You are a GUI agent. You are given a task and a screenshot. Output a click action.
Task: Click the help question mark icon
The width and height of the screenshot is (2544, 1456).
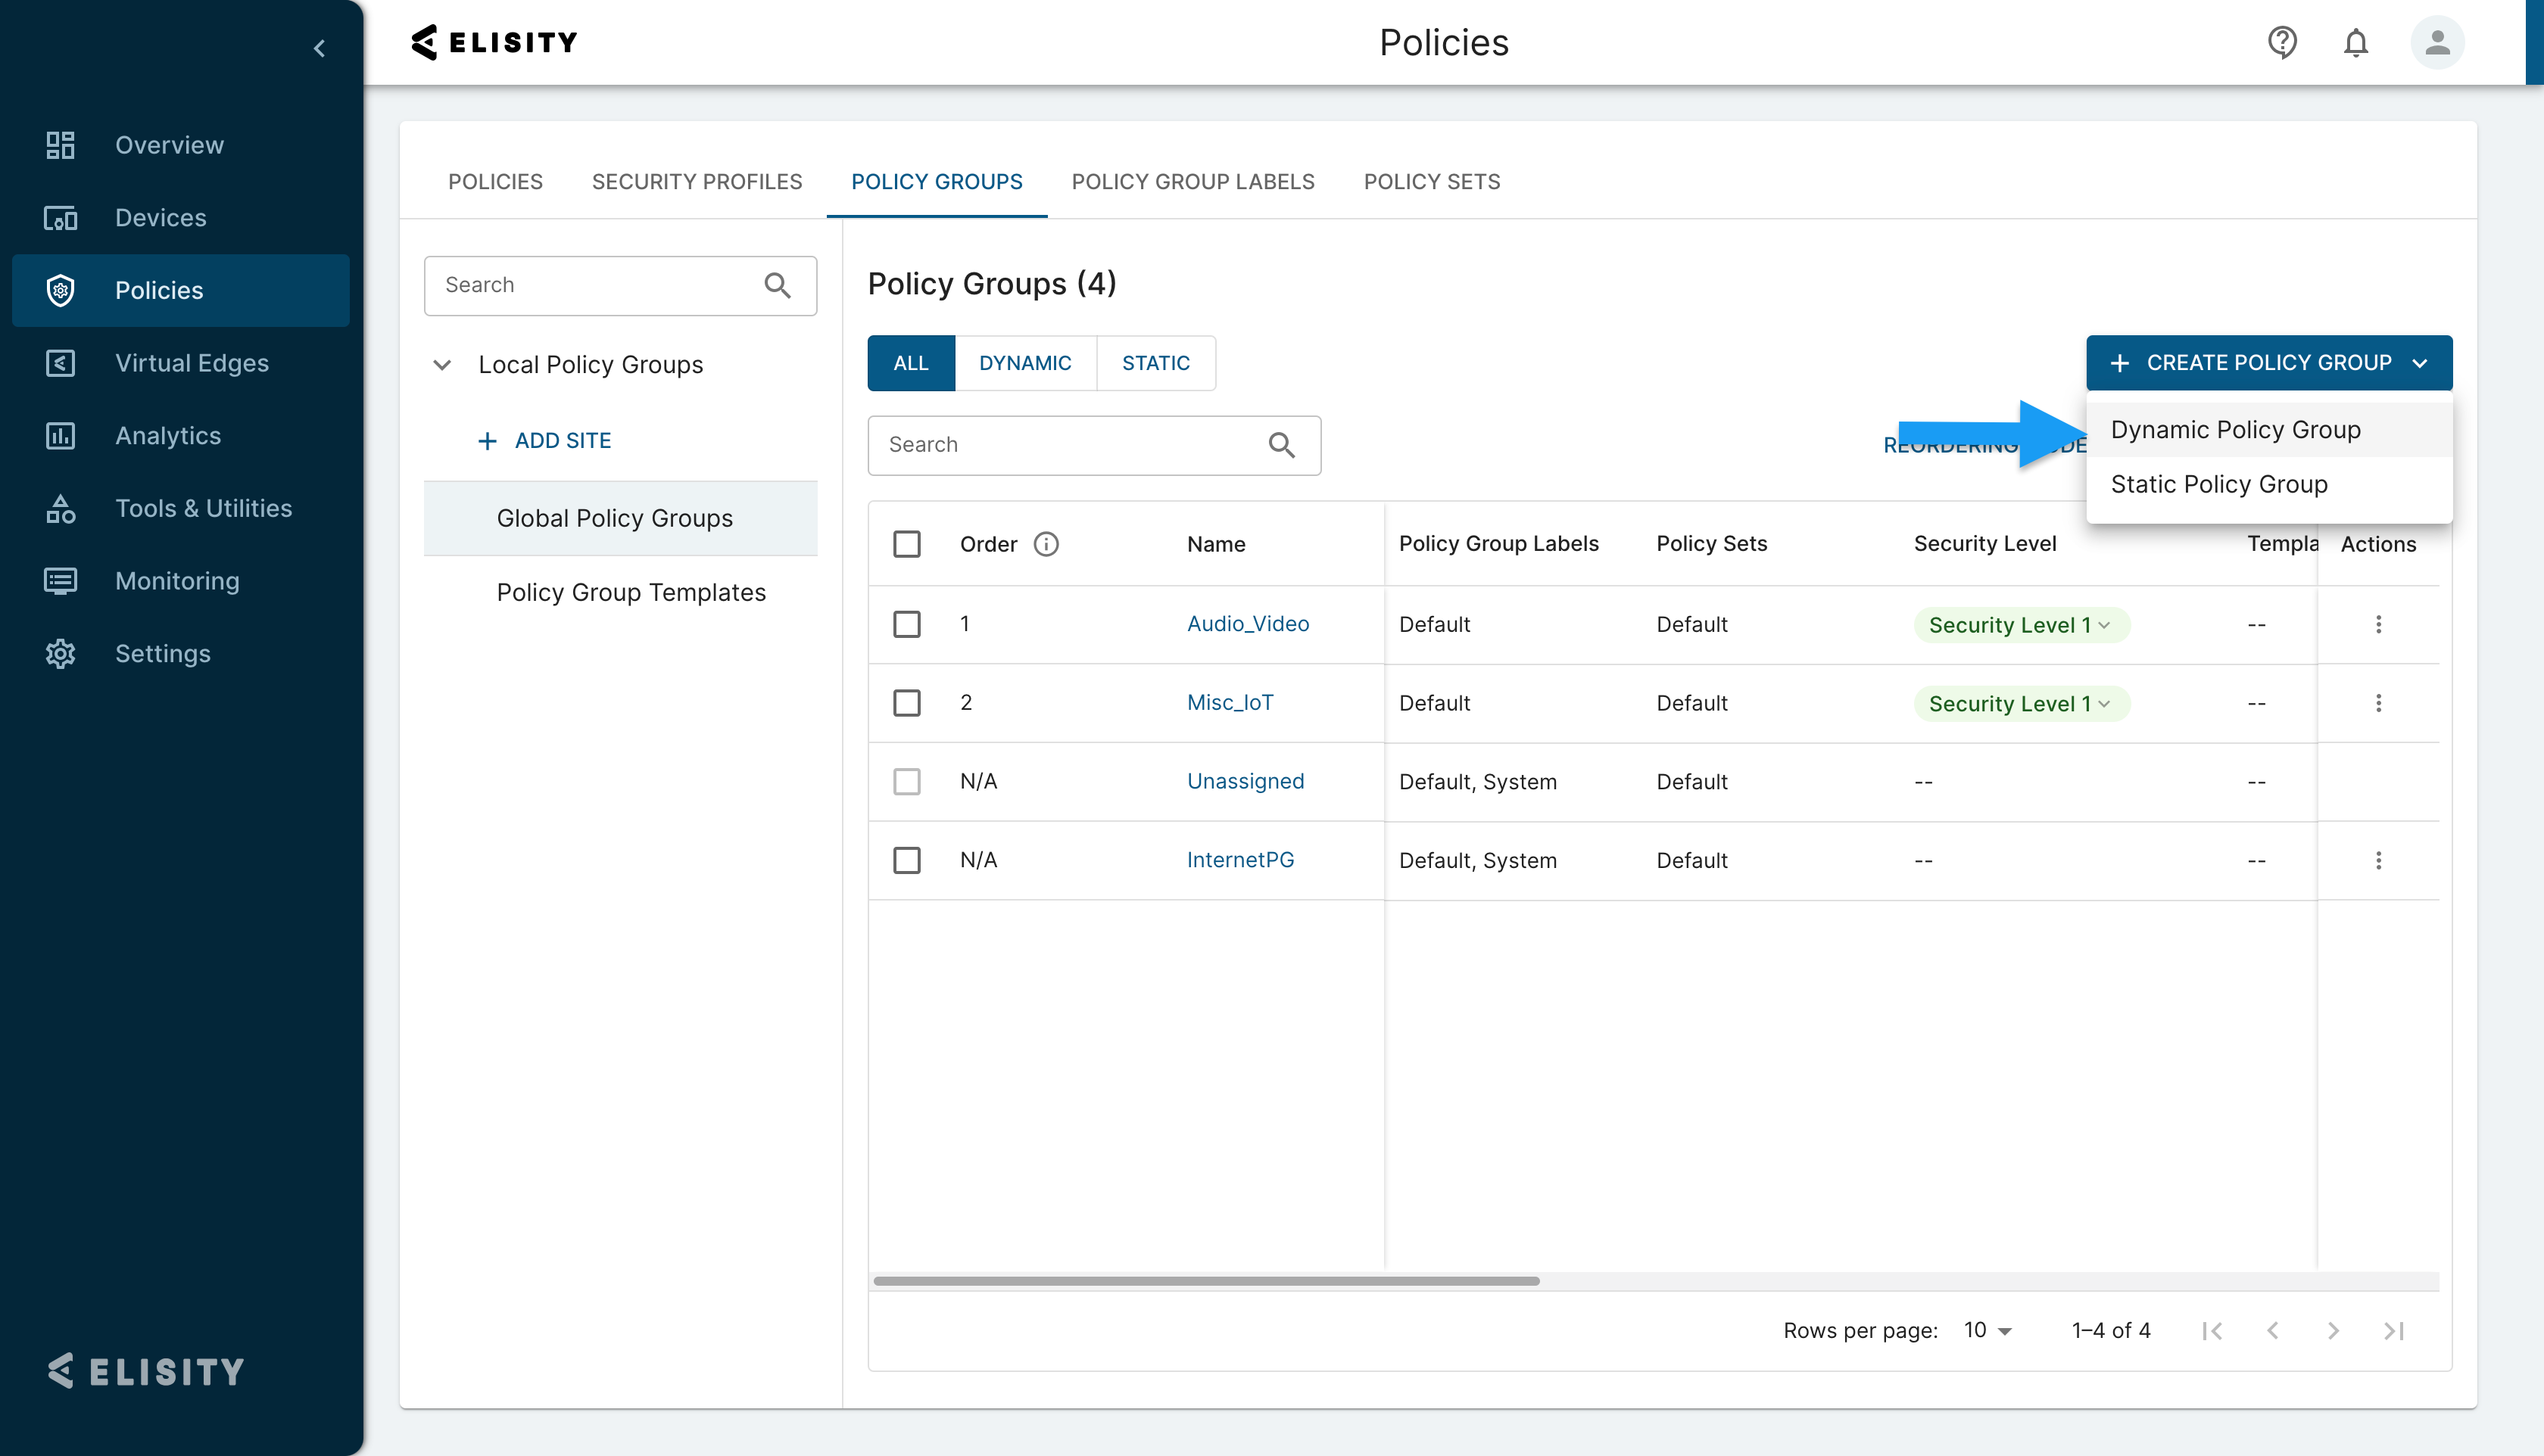click(2281, 42)
